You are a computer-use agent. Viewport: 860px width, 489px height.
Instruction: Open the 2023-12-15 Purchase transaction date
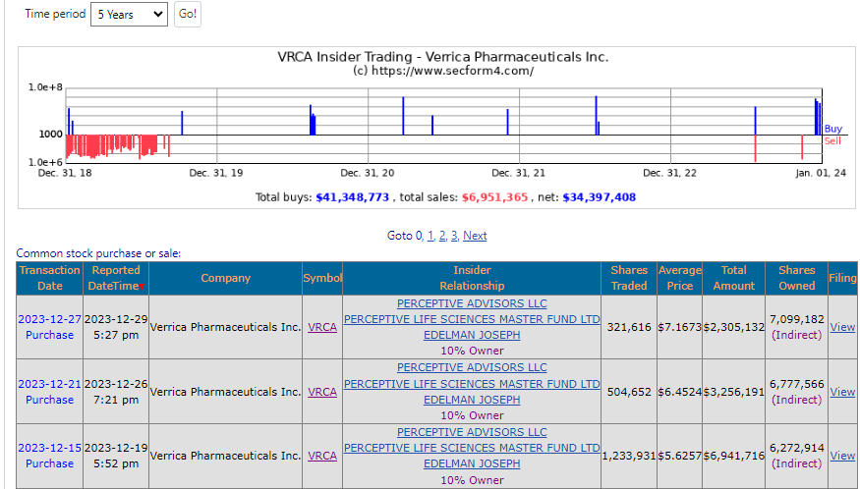pos(50,456)
